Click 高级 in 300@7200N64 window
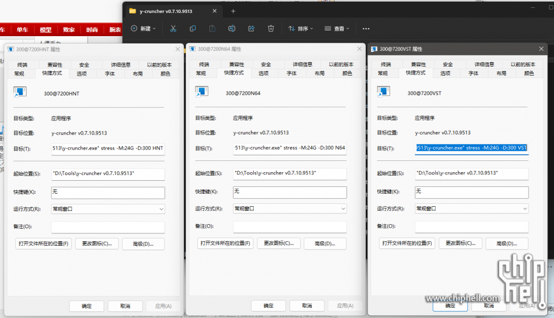This screenshot has height=318, width=554. (x=324, y=243)
